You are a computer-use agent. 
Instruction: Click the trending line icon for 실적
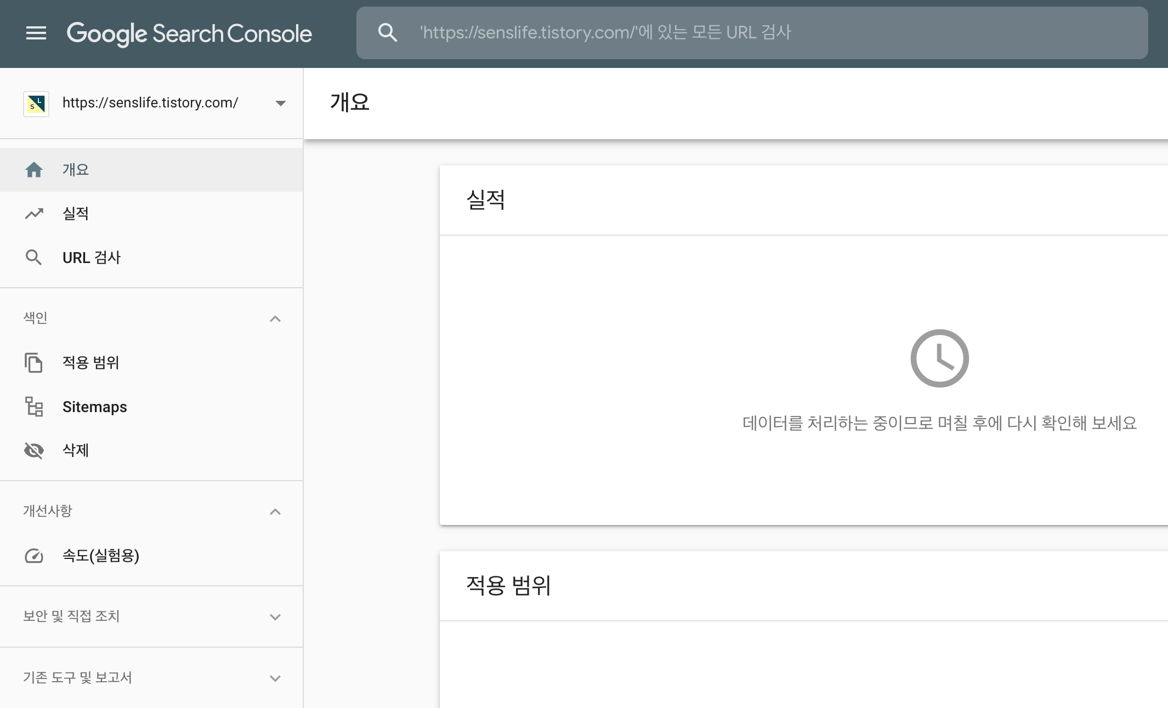(34, 214)
